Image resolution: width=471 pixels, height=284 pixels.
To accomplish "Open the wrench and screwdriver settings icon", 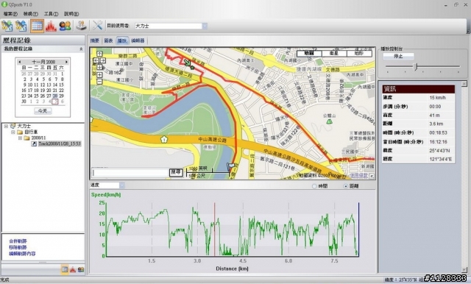I will point(97,25).
